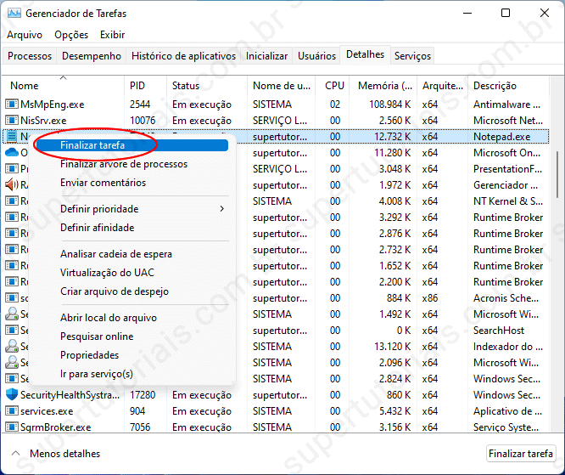Select Pesquisar online in context menu

(97, 336)
